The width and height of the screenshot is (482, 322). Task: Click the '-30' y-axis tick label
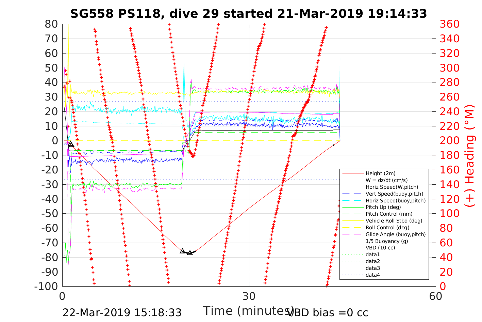click(x=50, y=184)
